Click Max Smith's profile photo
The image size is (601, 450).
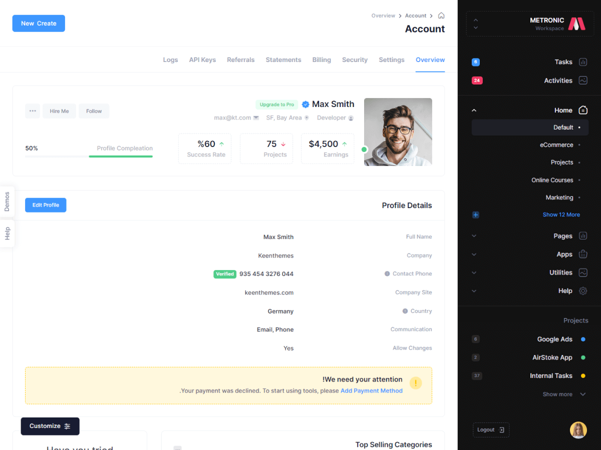(398, 132)
